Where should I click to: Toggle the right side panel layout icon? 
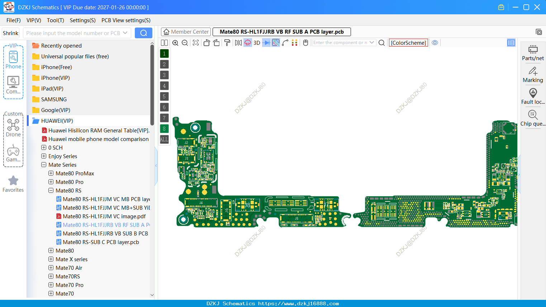click(x=511, y=43)
